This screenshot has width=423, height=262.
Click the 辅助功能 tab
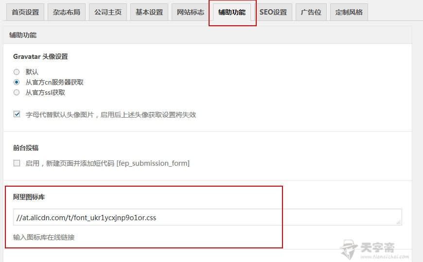click(x=232, y=12)
